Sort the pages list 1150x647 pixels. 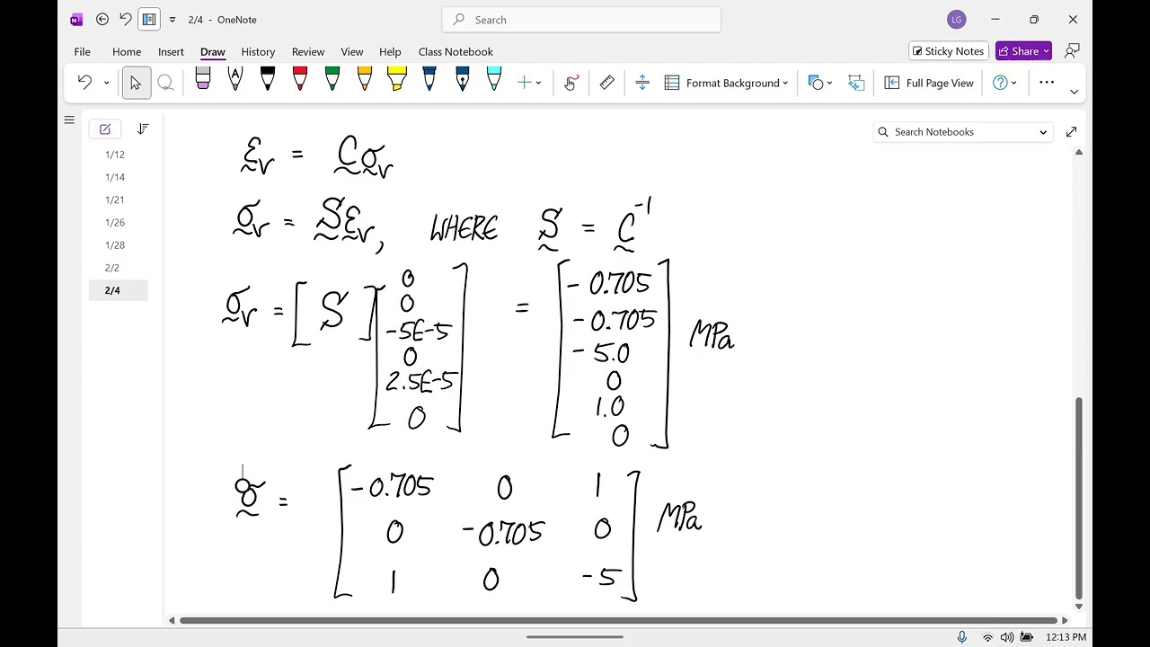point(143,129)
